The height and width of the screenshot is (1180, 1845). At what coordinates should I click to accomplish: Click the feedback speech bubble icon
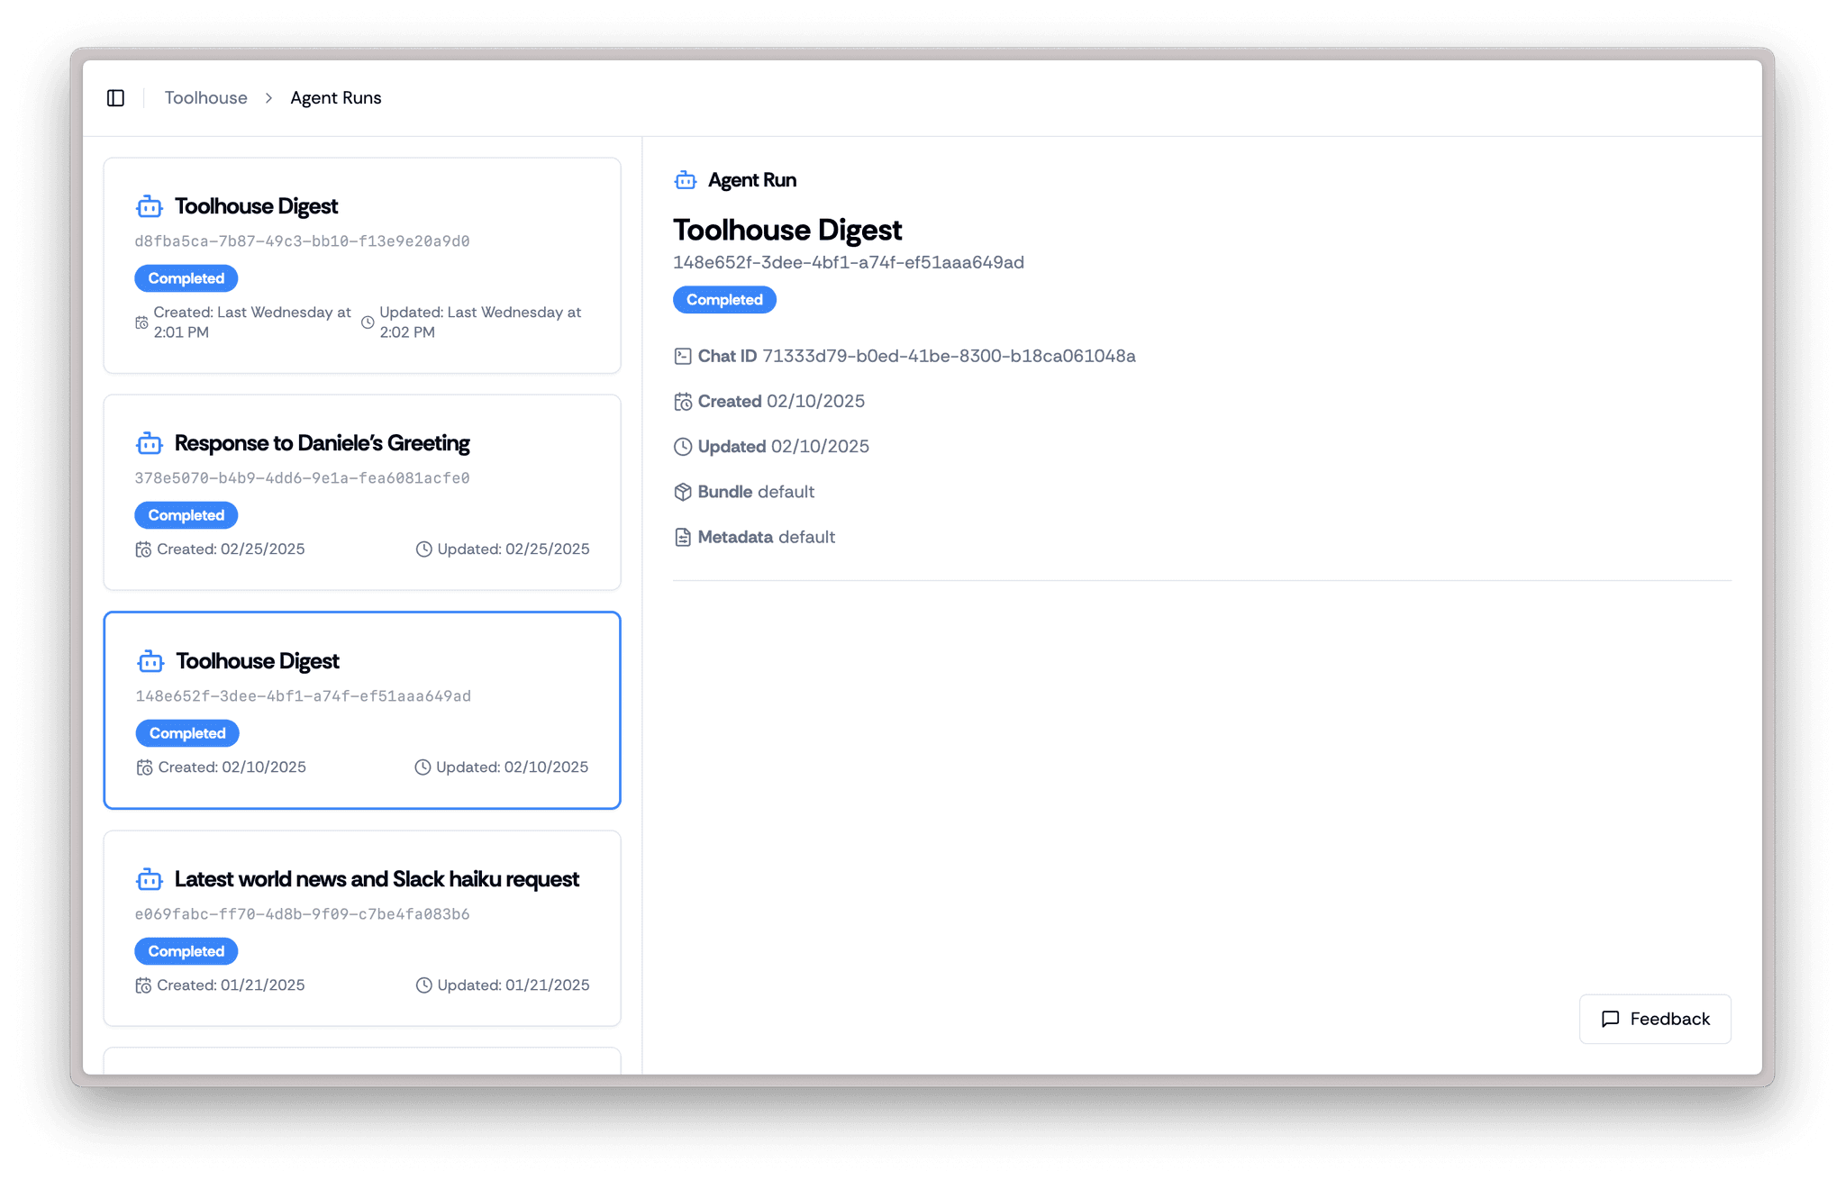click(x=1612, y=1019)
